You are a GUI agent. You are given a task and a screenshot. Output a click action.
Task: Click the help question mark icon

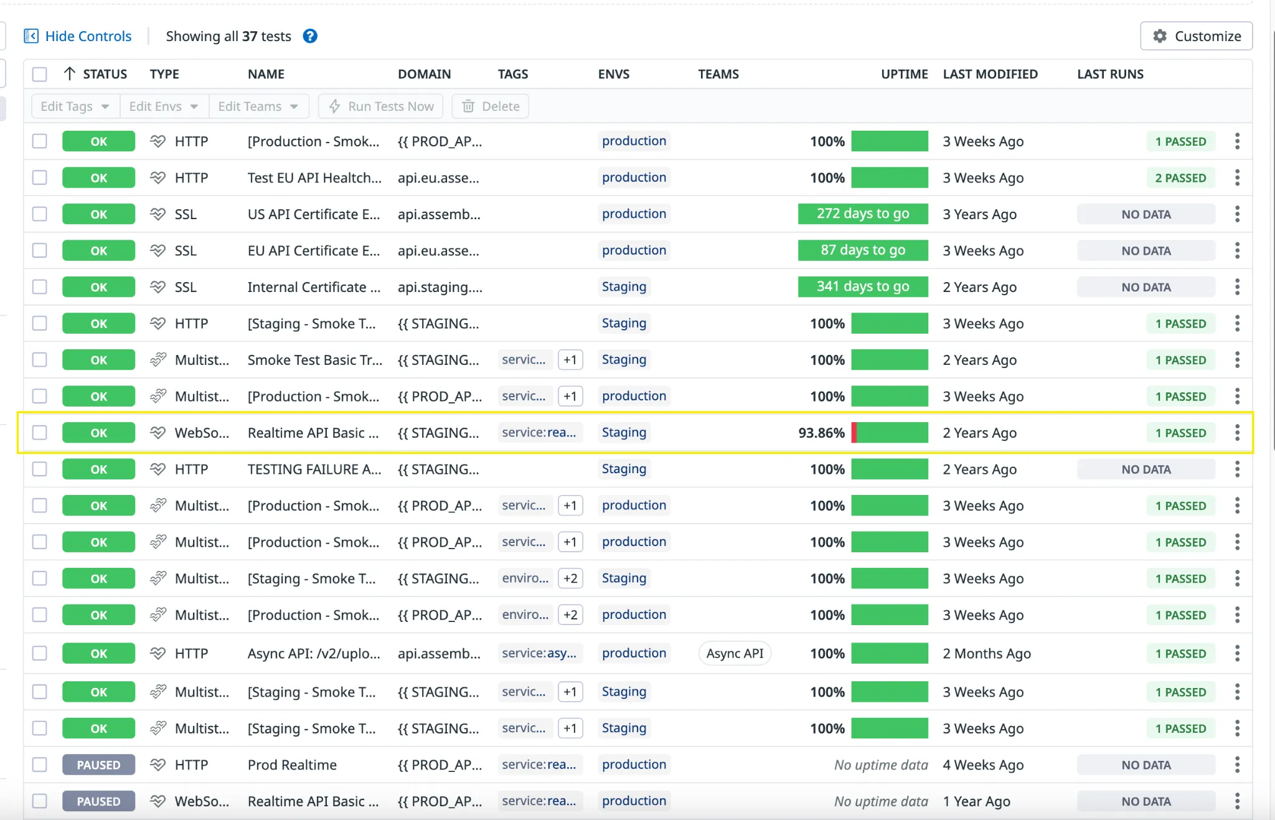[310, 36]
